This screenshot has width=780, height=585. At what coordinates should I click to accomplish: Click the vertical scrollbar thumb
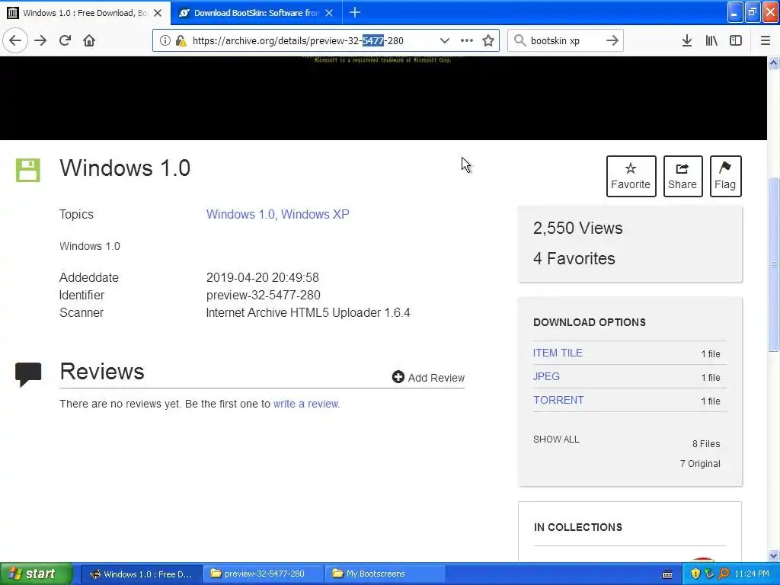774,264
